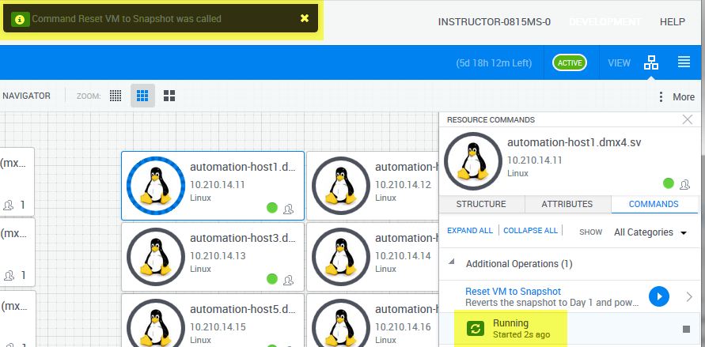Switch to list view icon
The height and width of the screenshot is (347, 705).
pyautogui.click(x=684, y=62)
